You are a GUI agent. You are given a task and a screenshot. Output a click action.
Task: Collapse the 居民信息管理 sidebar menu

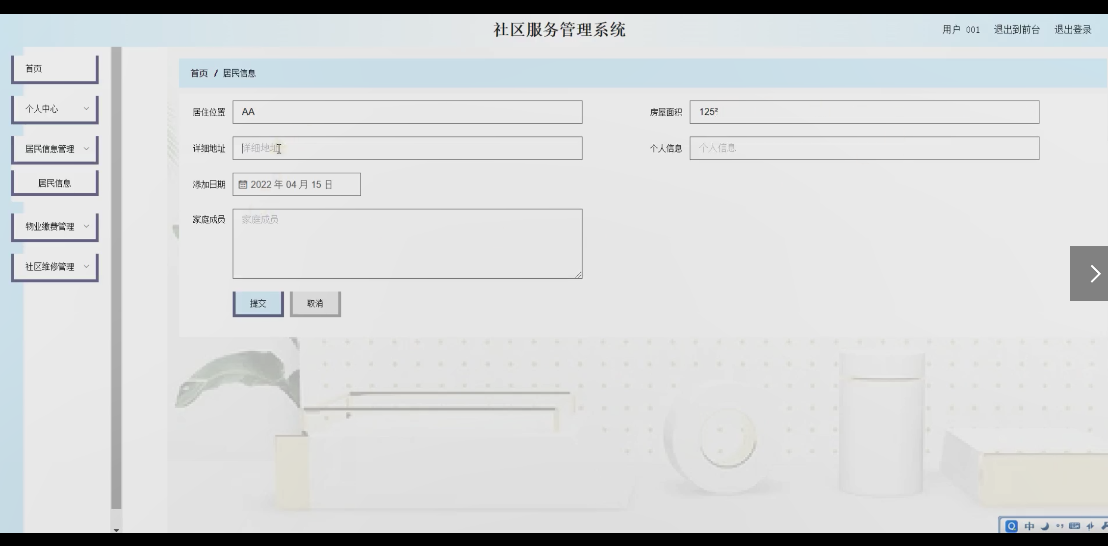point(55,149)
